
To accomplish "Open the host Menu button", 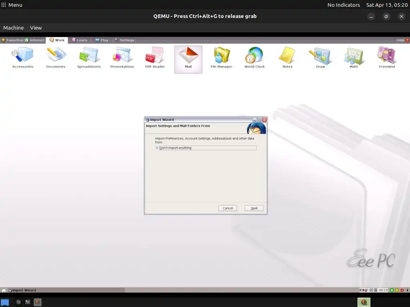I will pos(12,5).
